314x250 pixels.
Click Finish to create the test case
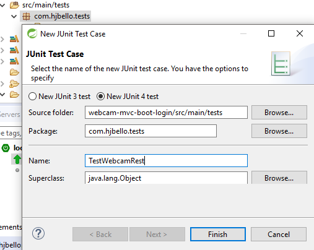click(x=218, y=235)
